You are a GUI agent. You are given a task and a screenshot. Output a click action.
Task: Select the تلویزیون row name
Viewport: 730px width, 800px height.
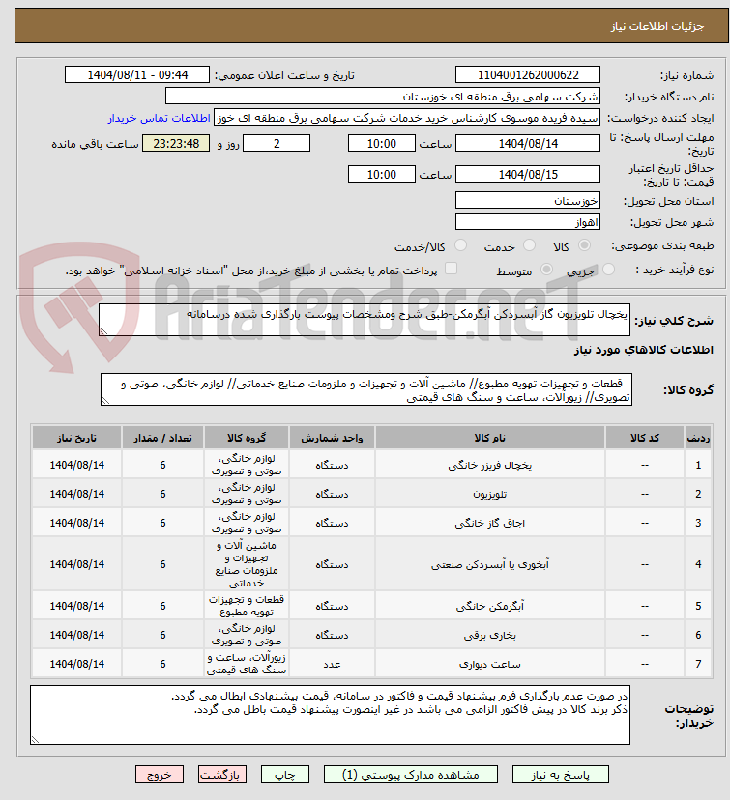click(490, 495)
